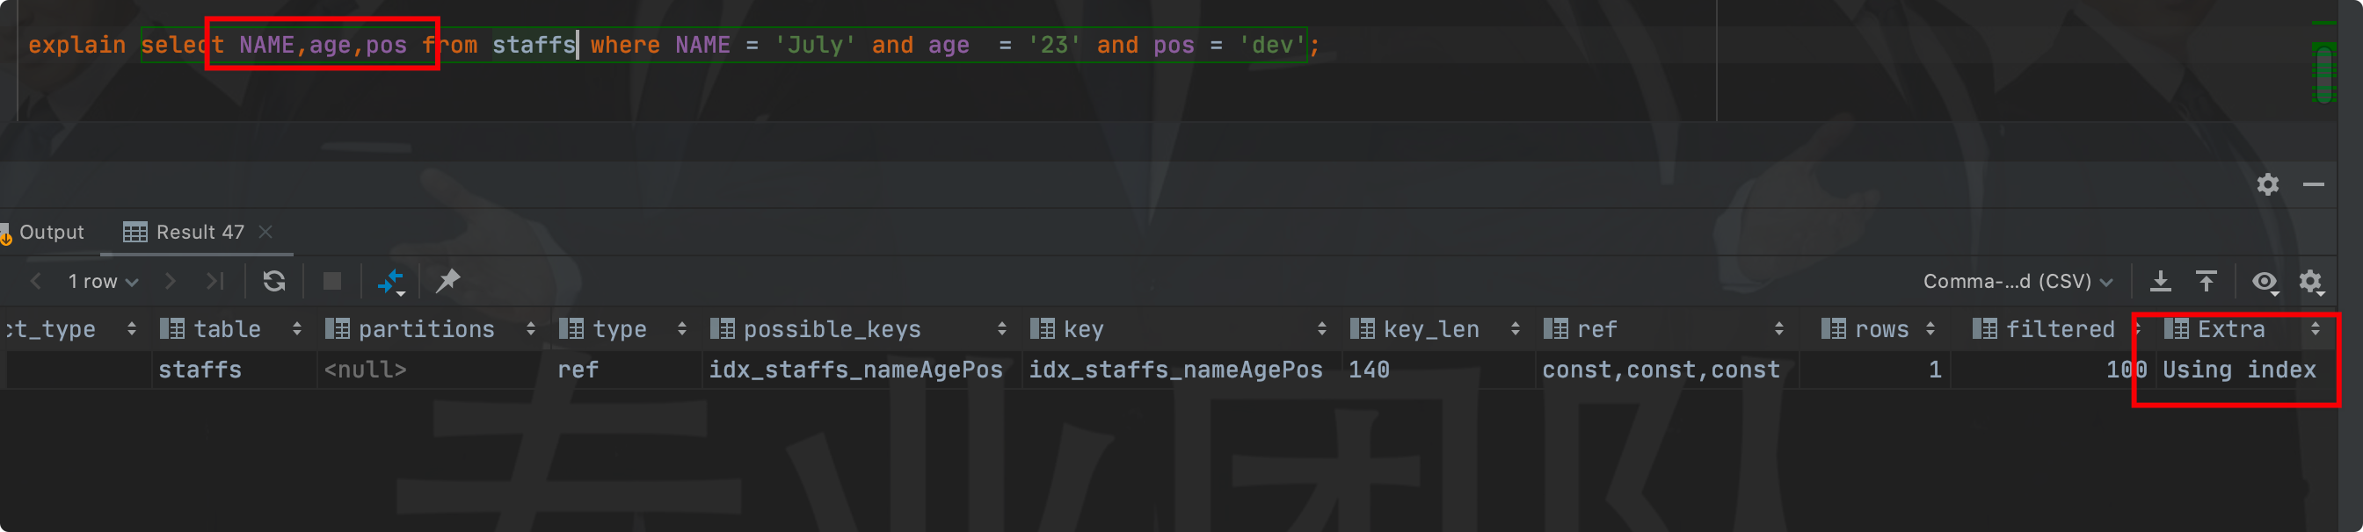The image size is (2363, 532).
Task: Click the compare data arrows icon
Action: 391,281
